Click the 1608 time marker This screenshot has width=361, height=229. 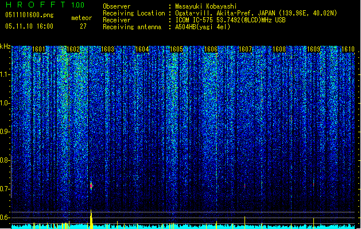(280, 49)
